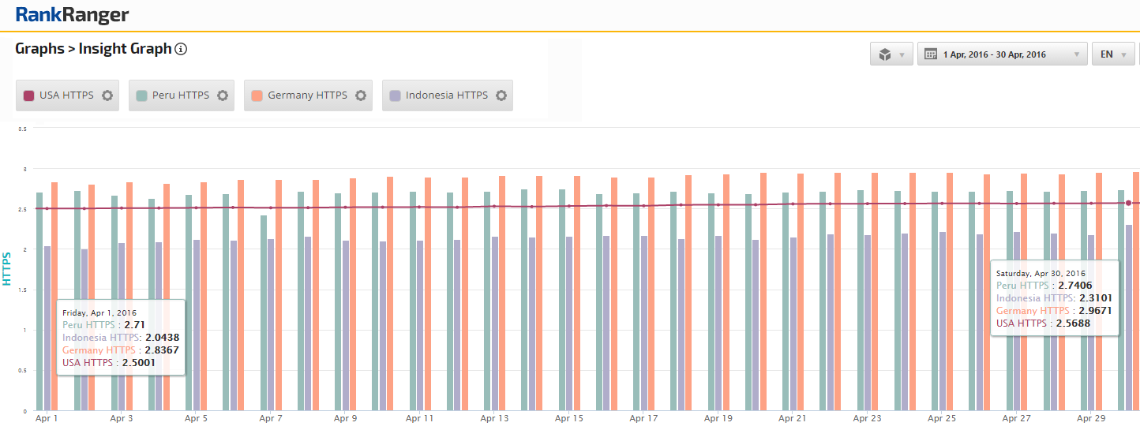
Task: Open Peru HTTPS gear settings
Action: (x=223, y=95)
